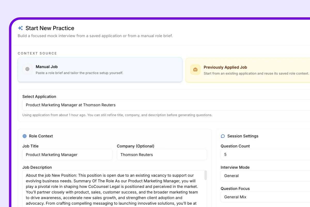This screenshot has width=310, height=207.
Task: Click the sparkle icon beside Start New Practice
Action: pos(20,28)
